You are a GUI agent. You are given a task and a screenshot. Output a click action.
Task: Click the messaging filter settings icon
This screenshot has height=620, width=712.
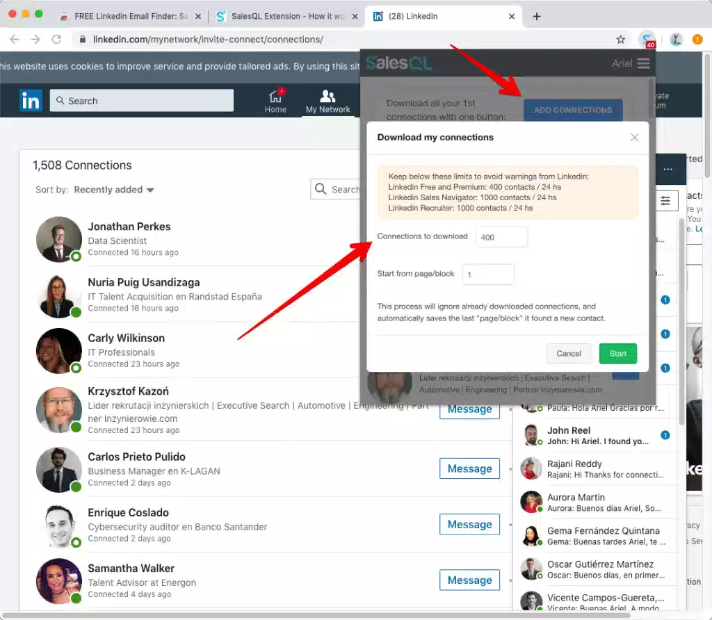665,201
